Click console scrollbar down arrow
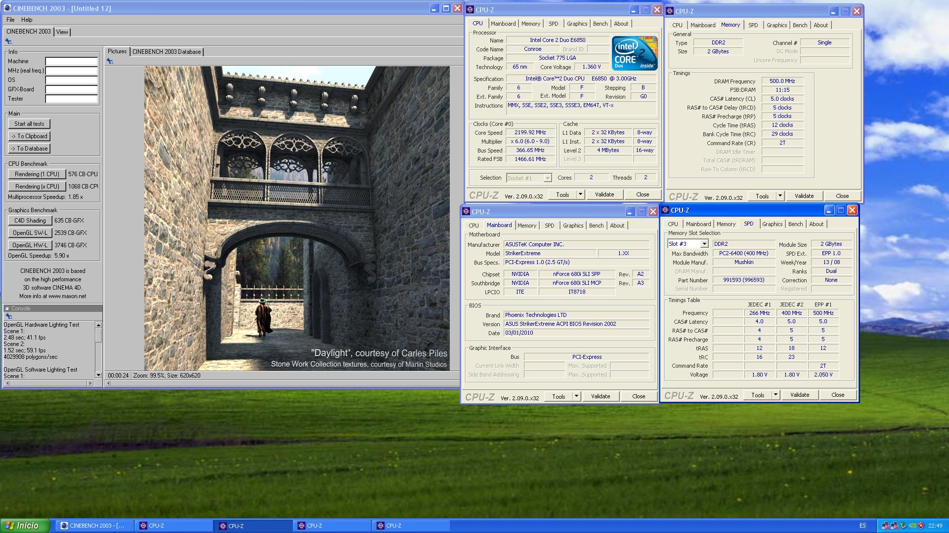This screenshot has height=533, width=949. point(98,375)
